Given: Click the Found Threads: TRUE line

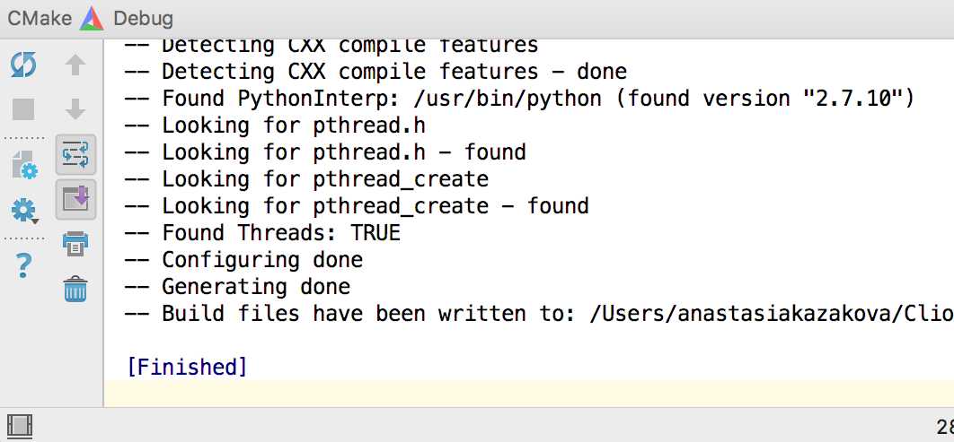Looking at the screenshot, I should click(x=262, y=233).
